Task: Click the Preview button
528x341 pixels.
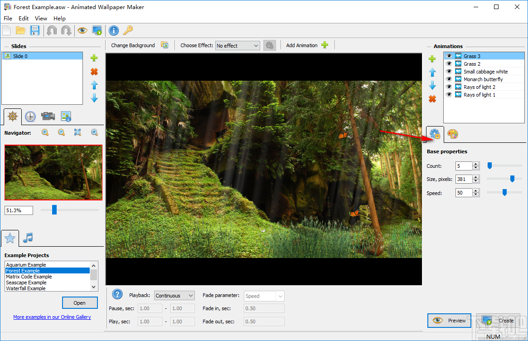Action: point(449,321)
